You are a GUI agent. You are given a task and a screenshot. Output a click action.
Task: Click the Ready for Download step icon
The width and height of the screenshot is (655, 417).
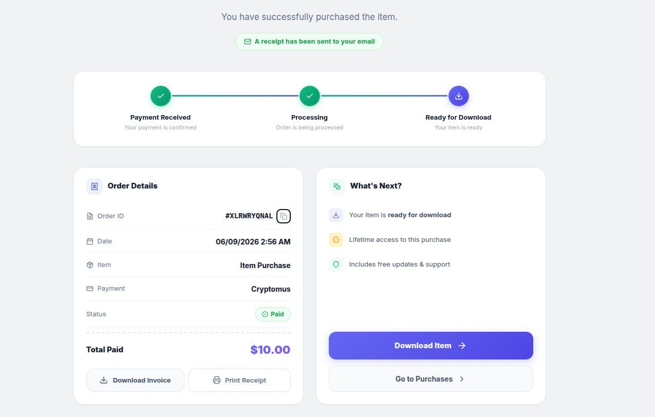459,96
